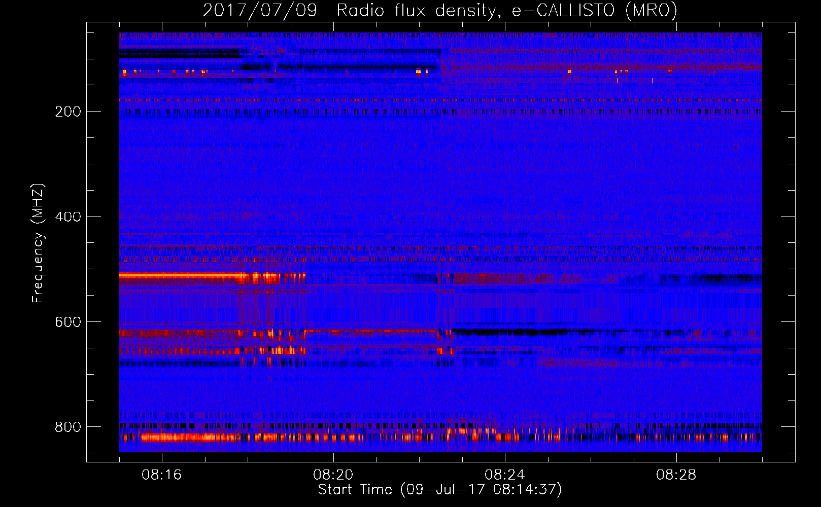Click the "Frequency (MHZ)" axis label

click(x=38, y=243)
